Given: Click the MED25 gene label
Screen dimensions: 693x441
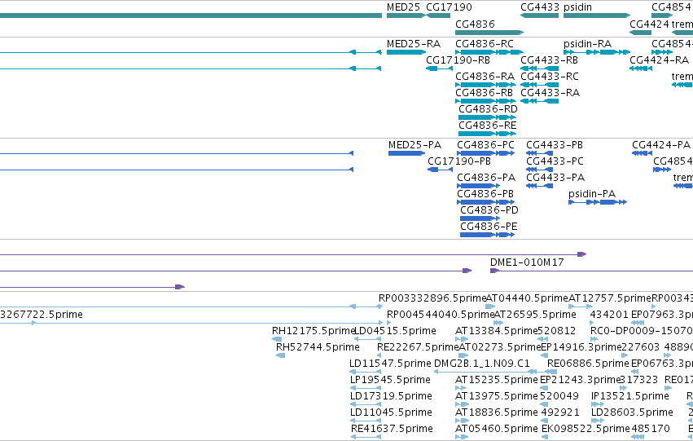Looking at the screenshot, I should tap(403, 7).
